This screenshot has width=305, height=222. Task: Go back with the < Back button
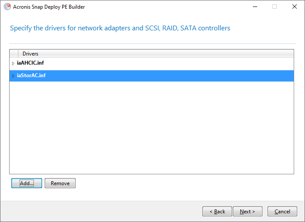[217, 212]
